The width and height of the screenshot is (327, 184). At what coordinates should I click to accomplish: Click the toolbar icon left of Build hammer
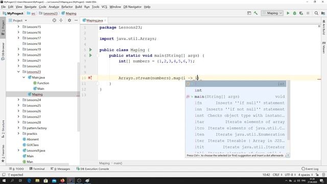click(249, 13)
